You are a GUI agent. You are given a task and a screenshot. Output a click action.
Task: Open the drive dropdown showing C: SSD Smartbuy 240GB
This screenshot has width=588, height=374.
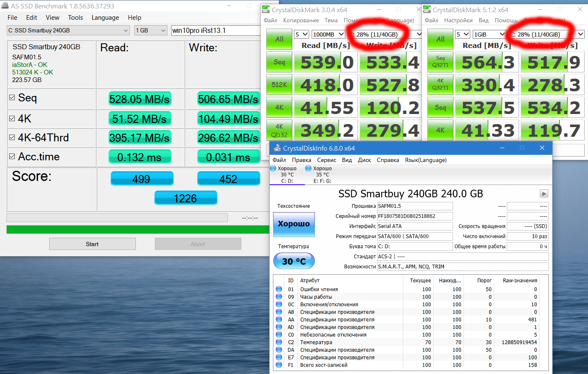[68, 30]
